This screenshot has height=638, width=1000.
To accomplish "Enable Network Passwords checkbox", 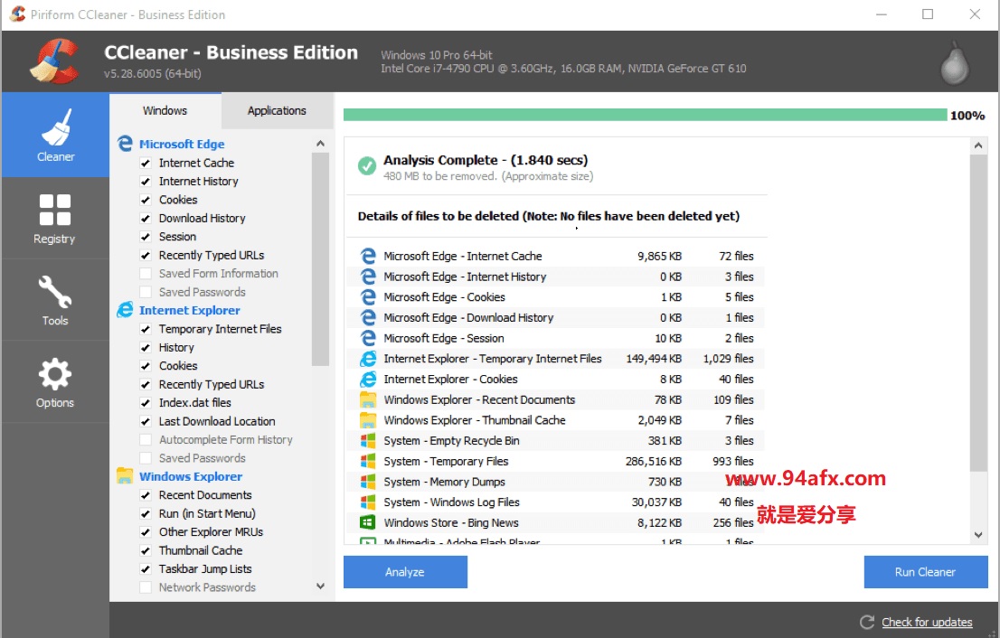I will click(x=146, y=587).
